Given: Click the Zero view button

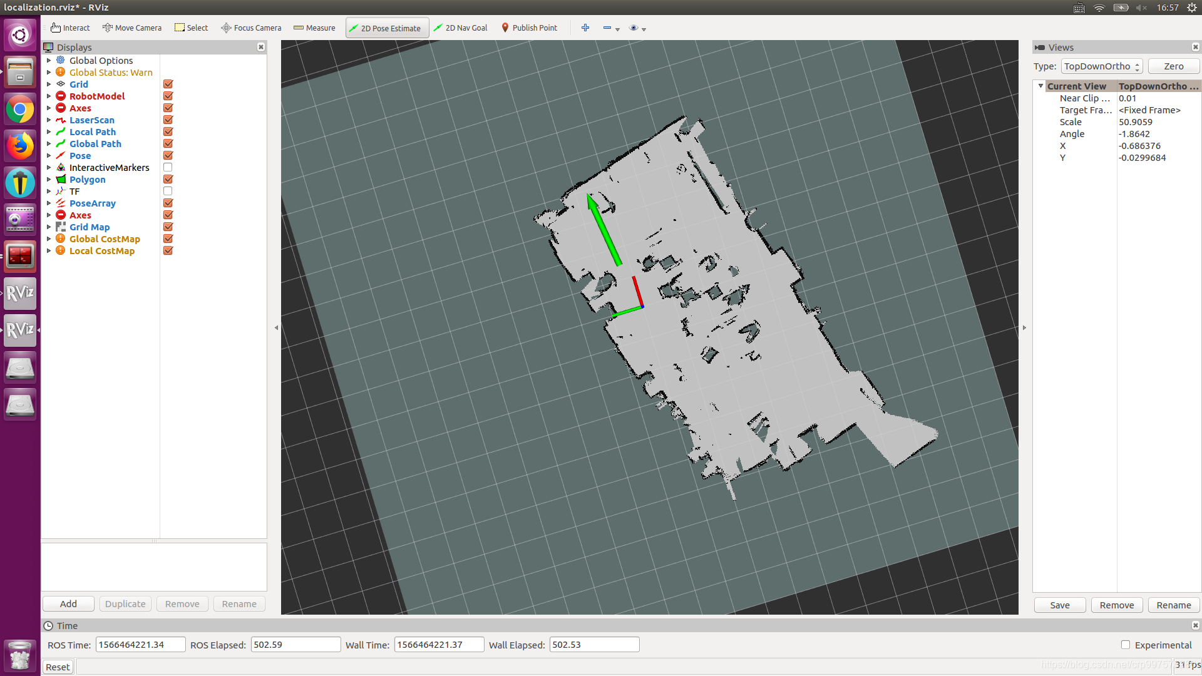Looking at the screenshot, I should coord(1173,66).
